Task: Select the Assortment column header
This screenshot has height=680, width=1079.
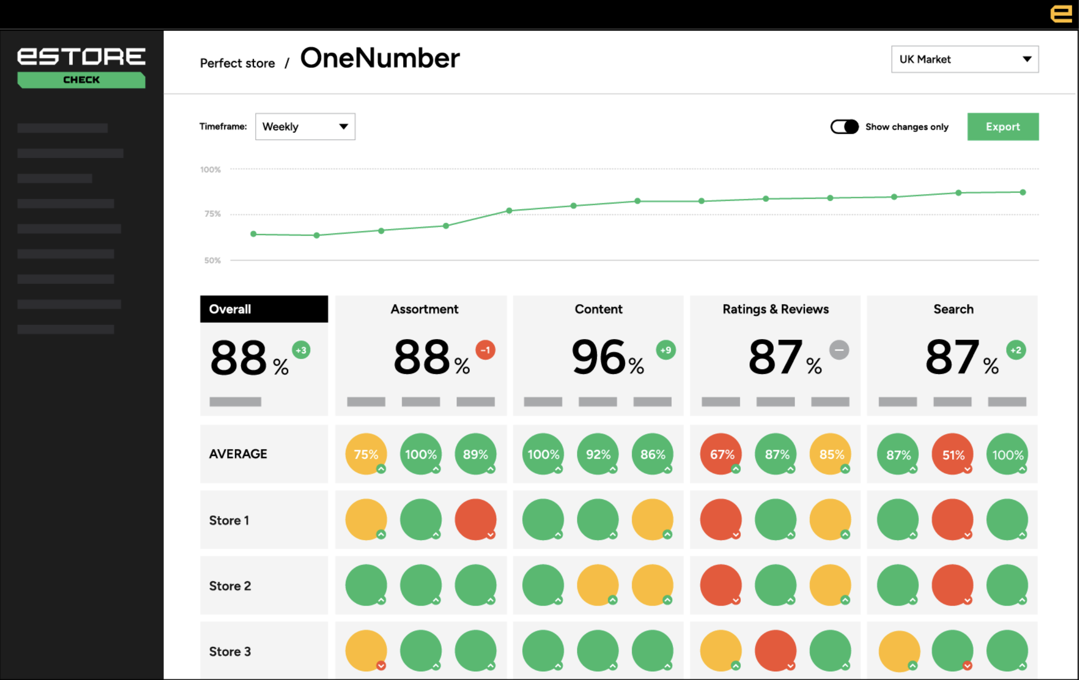Action: pyautogui.click(x=424, y=309)
